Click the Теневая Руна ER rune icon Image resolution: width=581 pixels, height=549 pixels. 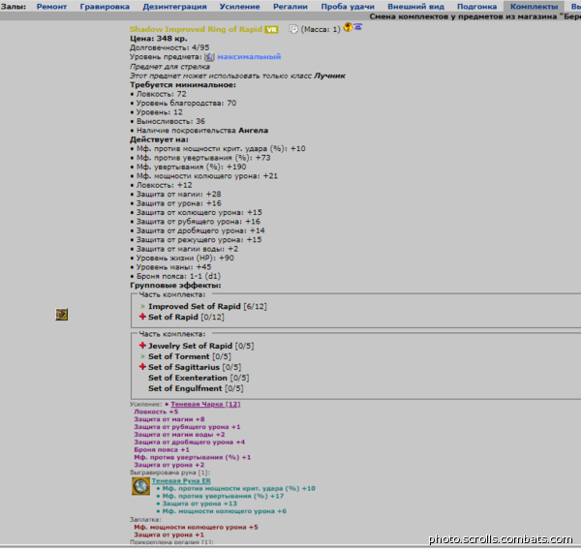coord(140,486)
